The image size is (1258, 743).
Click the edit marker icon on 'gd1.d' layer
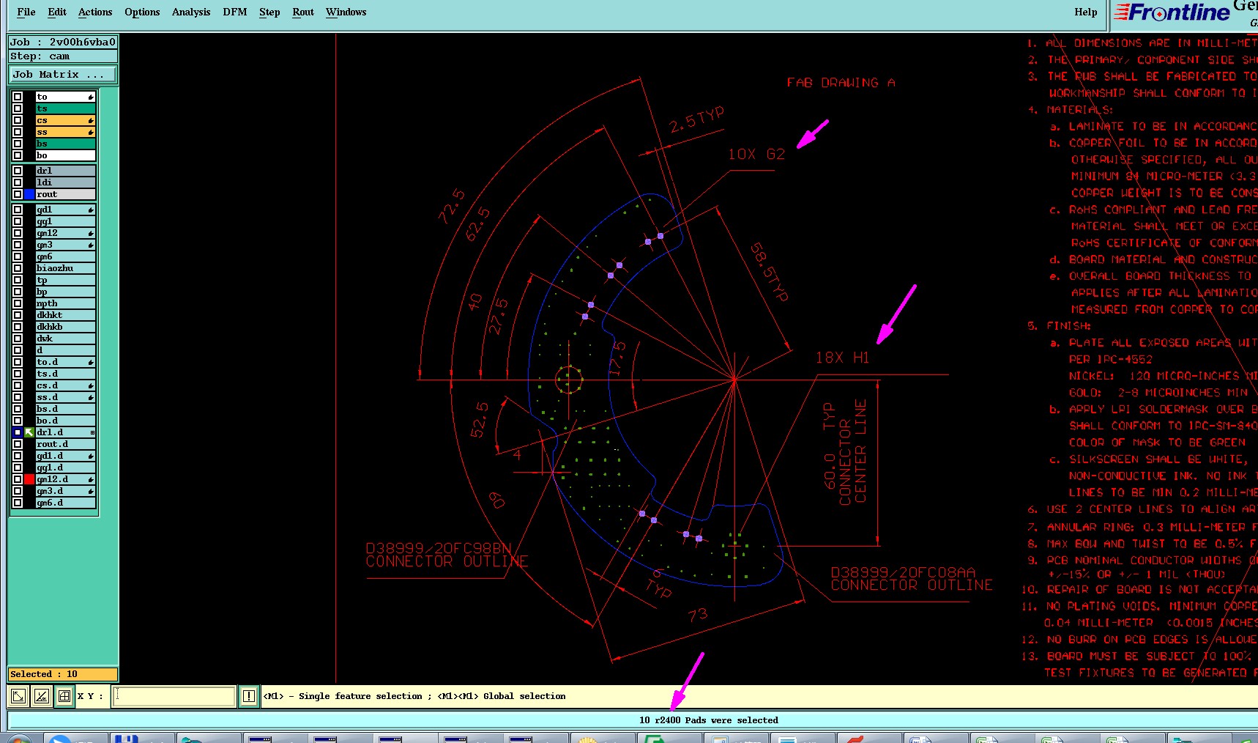click(x=91, y=456)
